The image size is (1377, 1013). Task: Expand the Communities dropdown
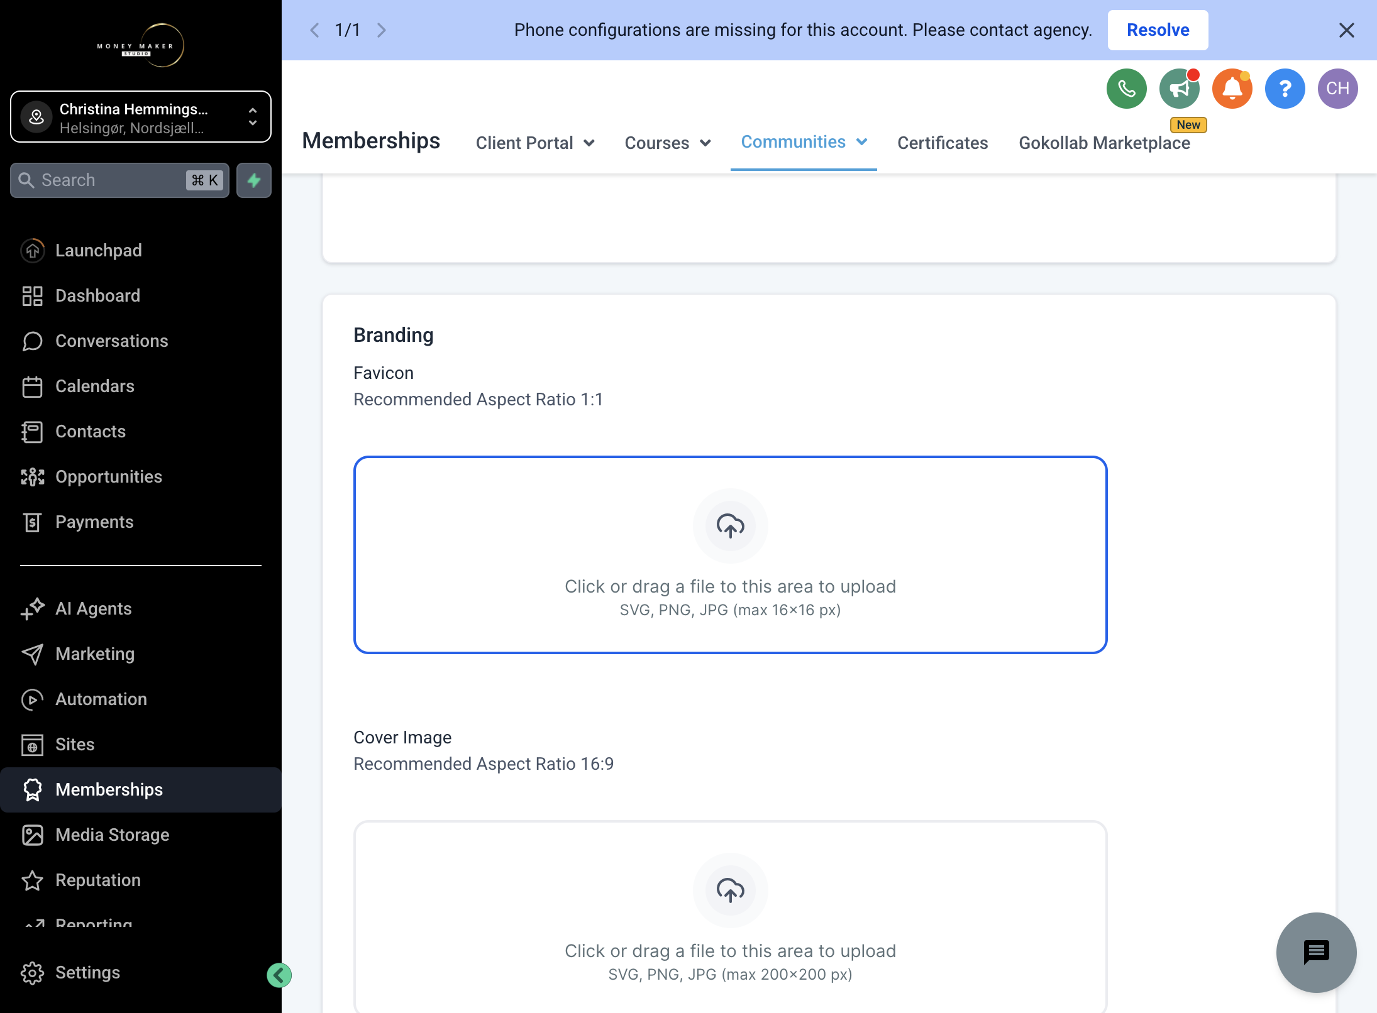click(804, 142)
